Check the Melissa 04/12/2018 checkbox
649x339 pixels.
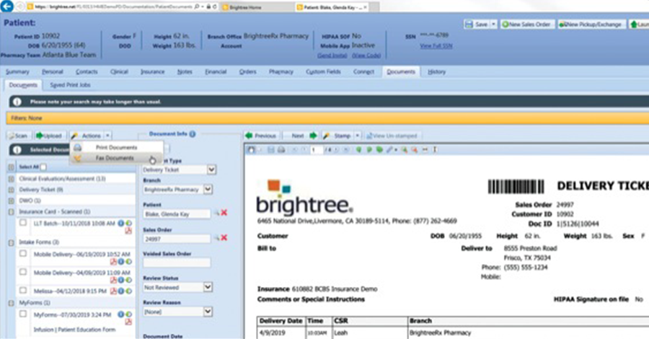pyautogui.click(x=23, y=290)
